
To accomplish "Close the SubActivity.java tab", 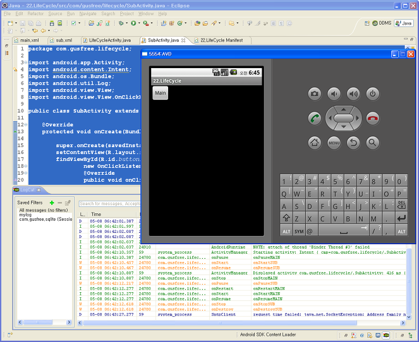I will [x=183, y=40].
